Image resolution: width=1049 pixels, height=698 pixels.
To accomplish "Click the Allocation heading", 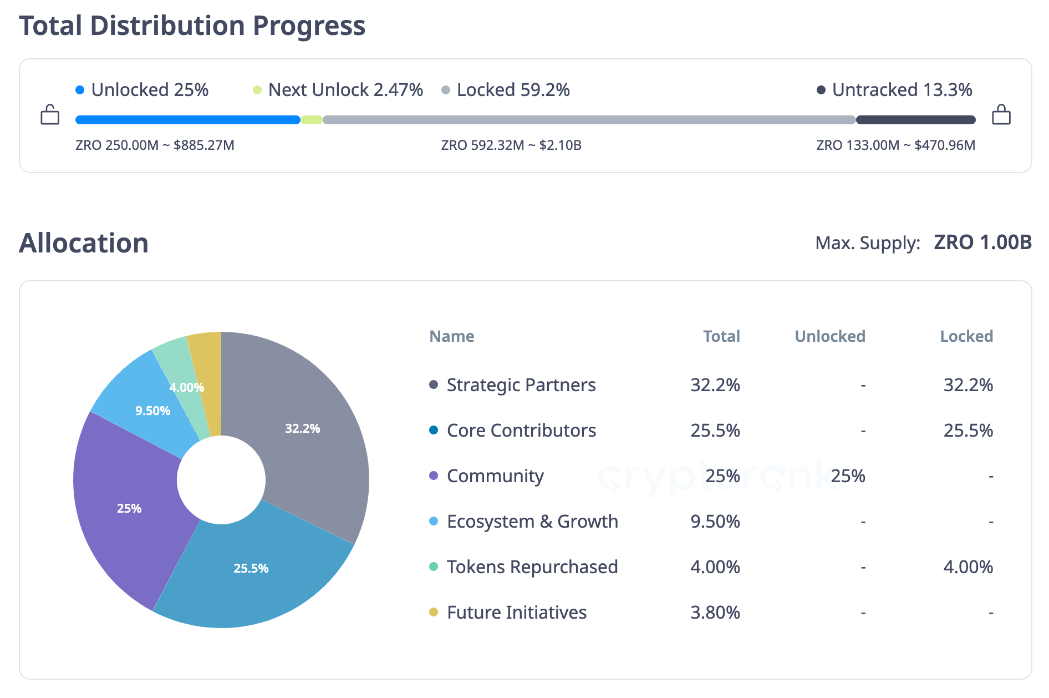I will coord(84,243).
